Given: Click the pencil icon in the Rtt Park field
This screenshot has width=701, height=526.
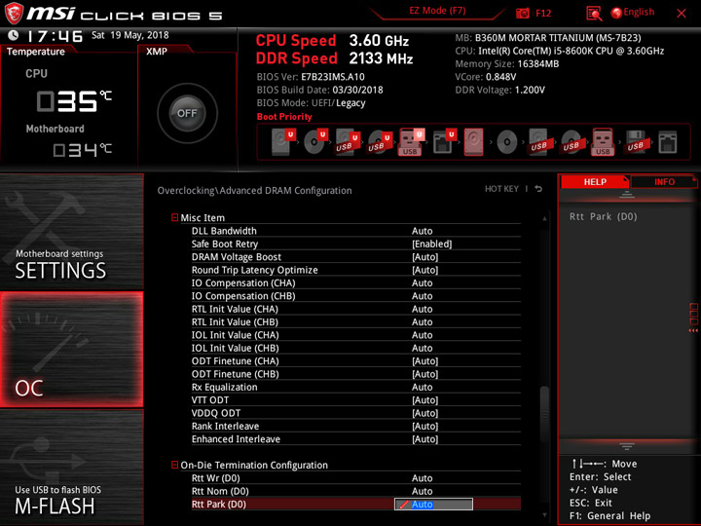Looking at the screenshot, I should [404, 505].
